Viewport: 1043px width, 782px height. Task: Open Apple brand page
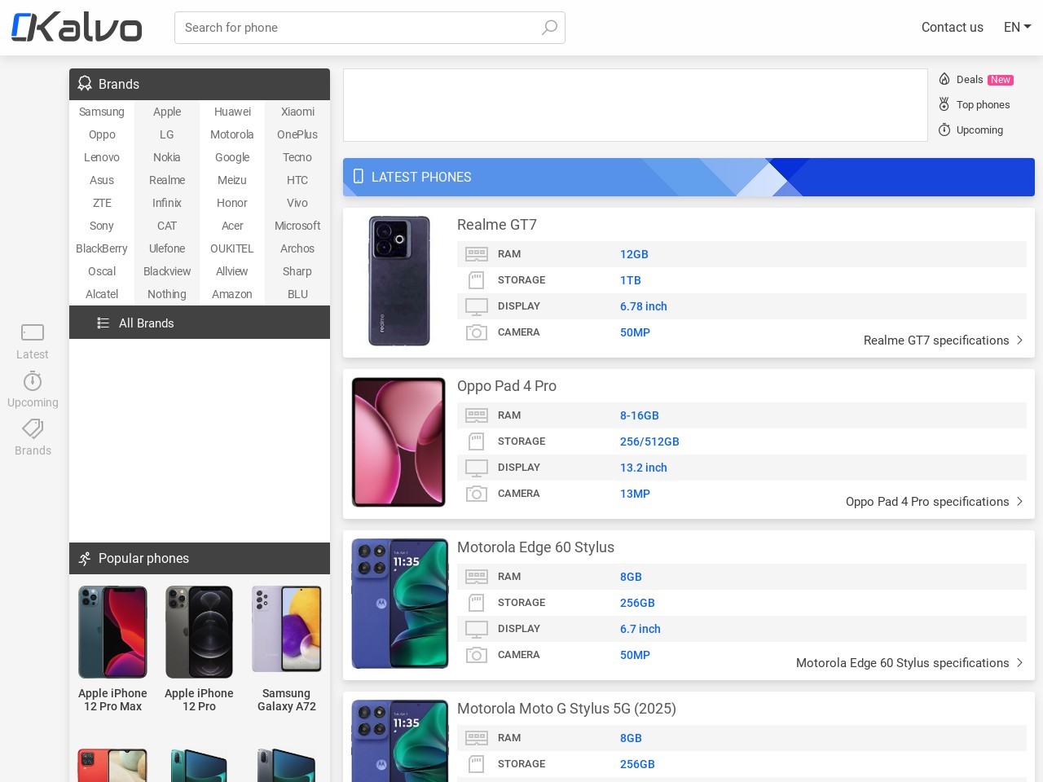coord(167,112)
